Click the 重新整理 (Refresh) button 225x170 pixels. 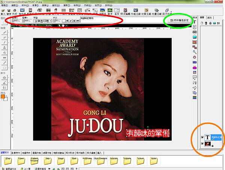coord(40,169)
